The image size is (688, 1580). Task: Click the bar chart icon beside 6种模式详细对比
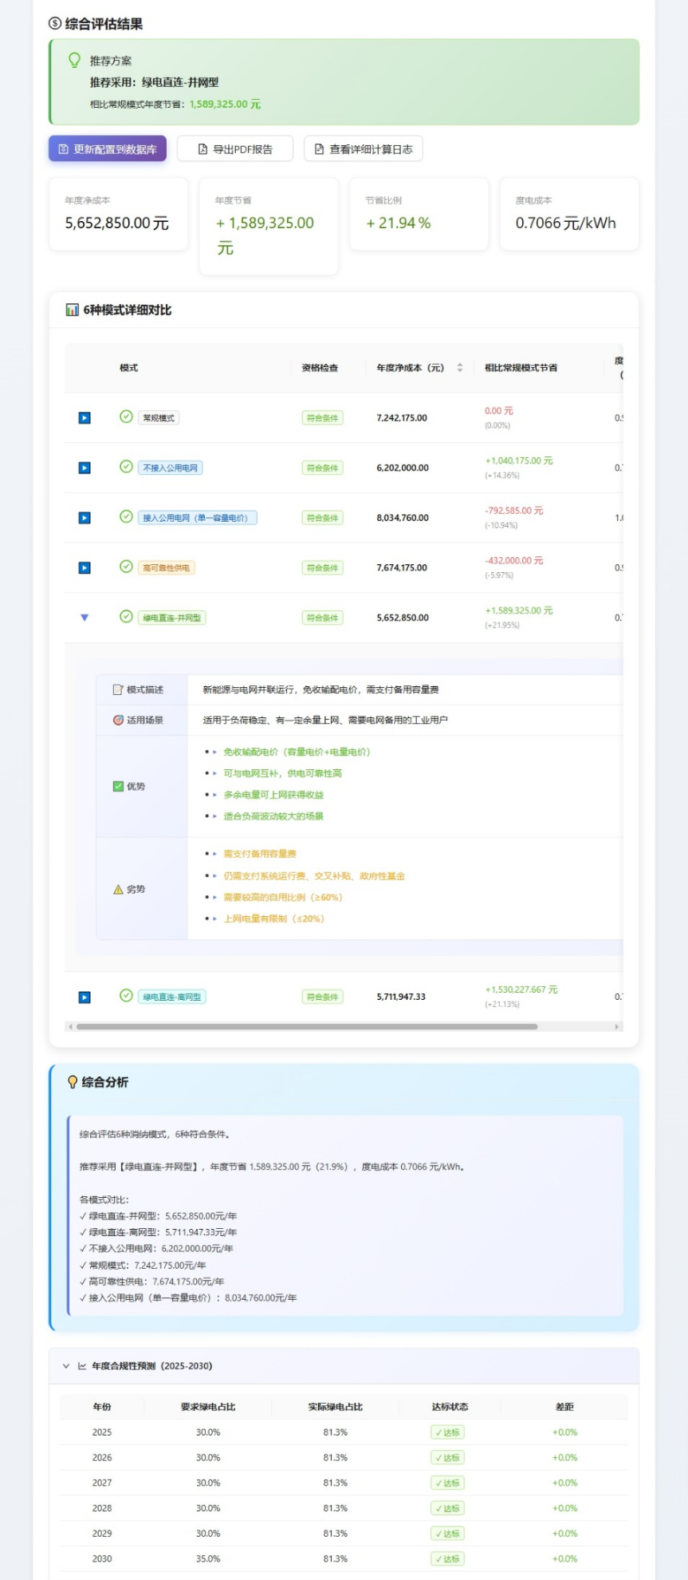[x=72, y=310]
